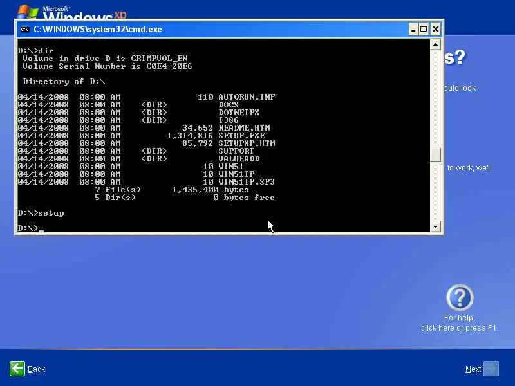
Task: Click the I386 directory entry
Action: click(x=229, y=120)
